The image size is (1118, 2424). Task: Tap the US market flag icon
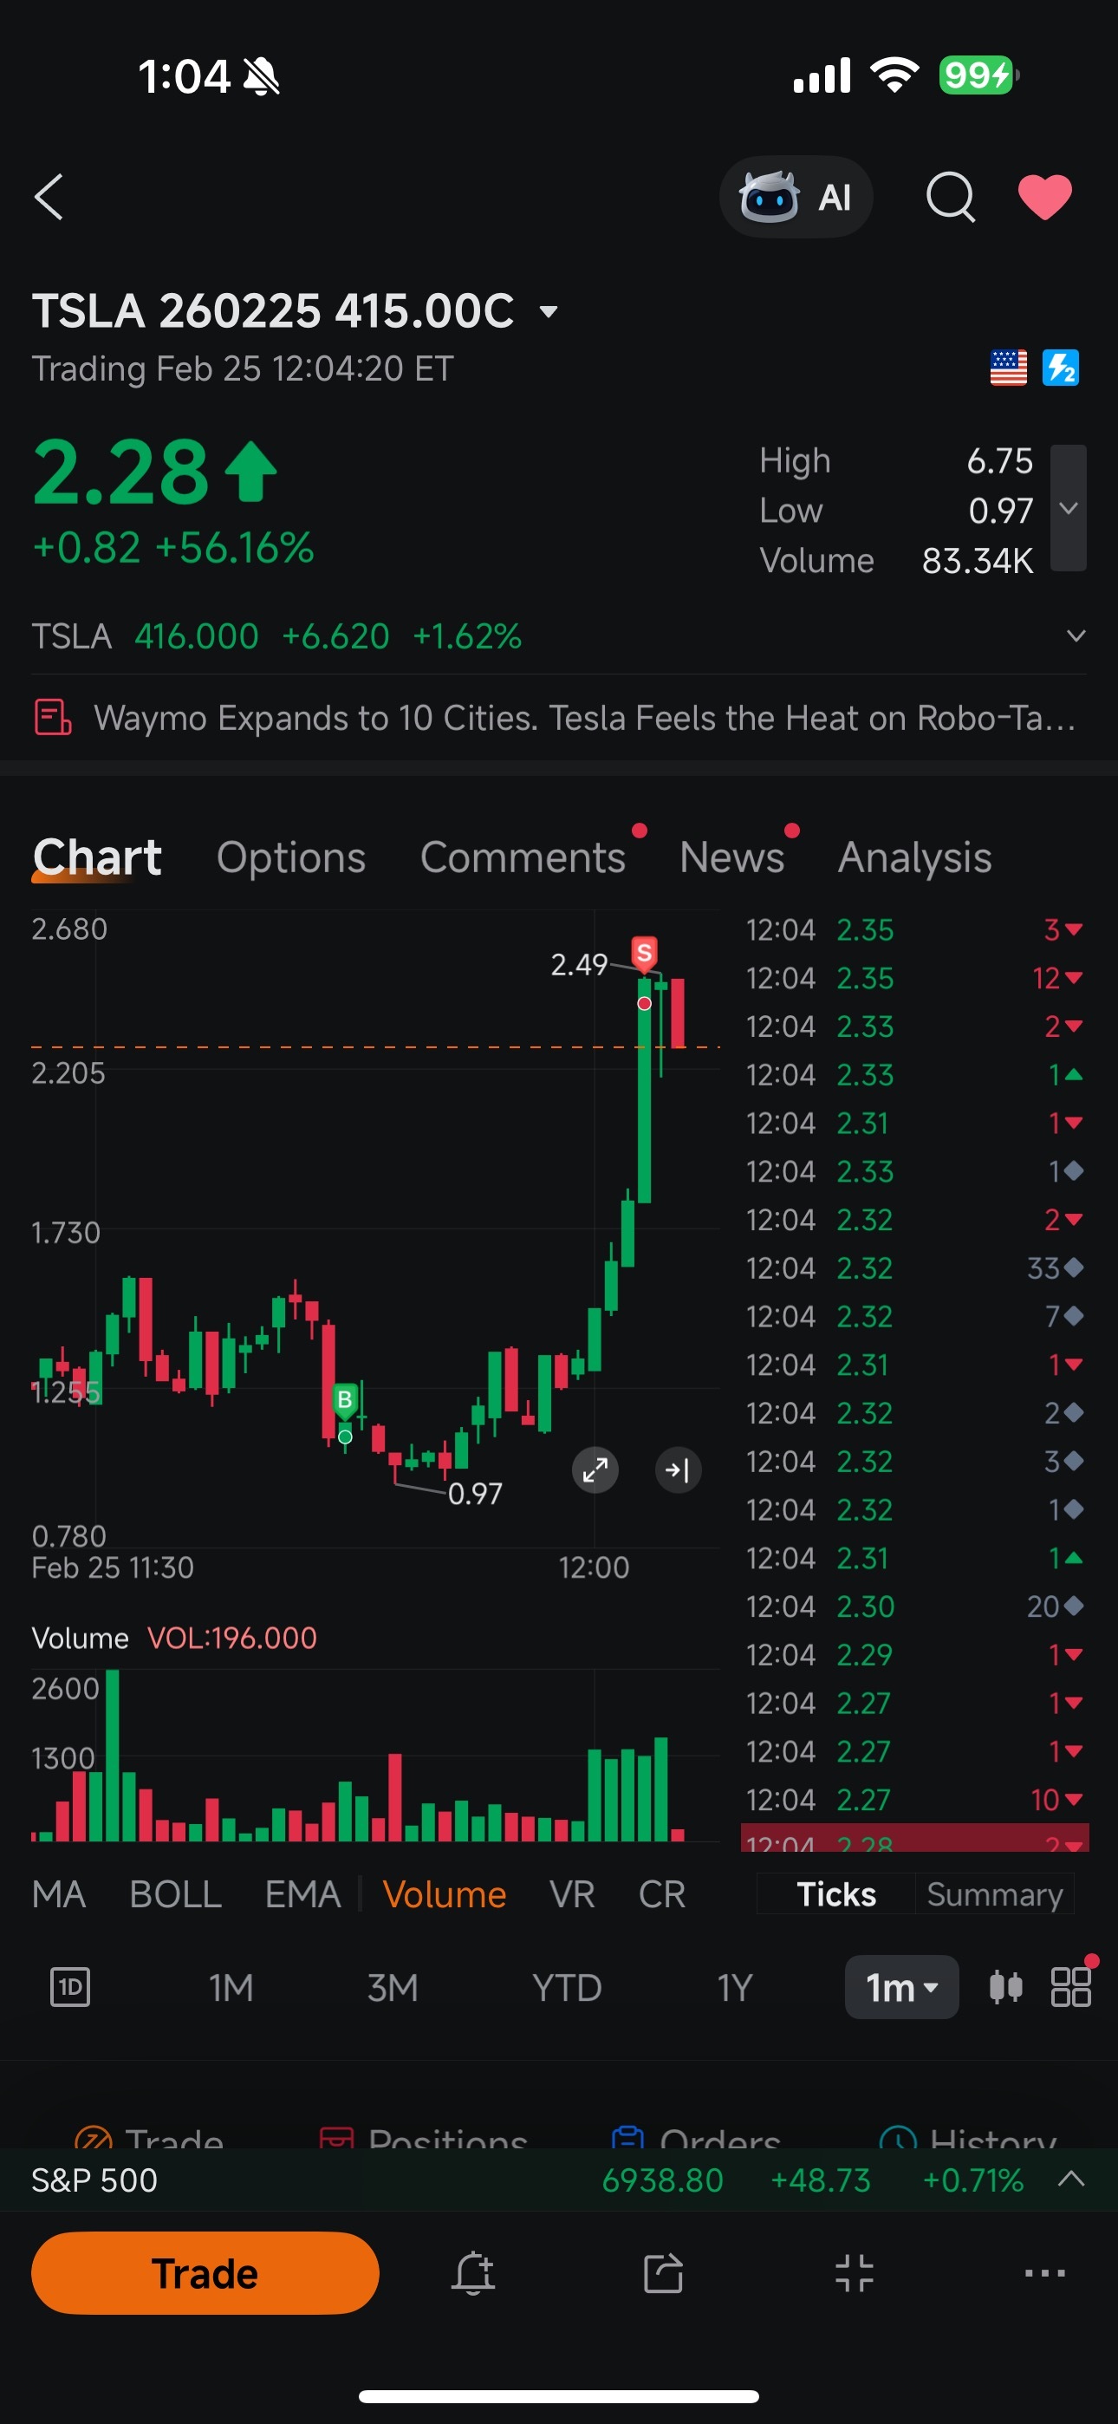click(x=1008, y=367)
